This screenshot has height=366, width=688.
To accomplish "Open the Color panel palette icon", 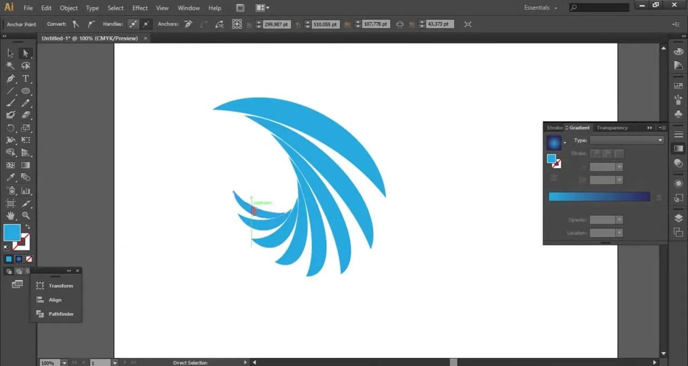I will (x=678, y=52).
